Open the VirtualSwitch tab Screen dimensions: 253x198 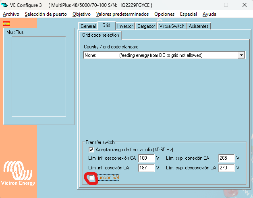(x=172, y=26)
